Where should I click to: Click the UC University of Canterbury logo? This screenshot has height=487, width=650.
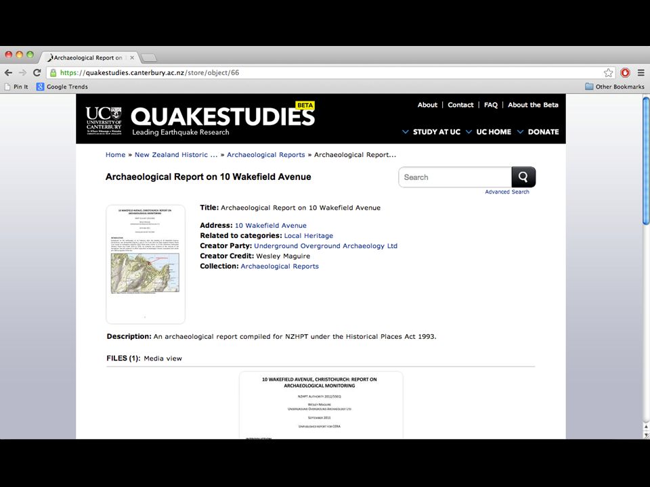pyautogui.click(x=104, y=120)
